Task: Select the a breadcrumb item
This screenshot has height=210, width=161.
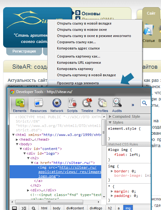Action: (x=119, y=208)
